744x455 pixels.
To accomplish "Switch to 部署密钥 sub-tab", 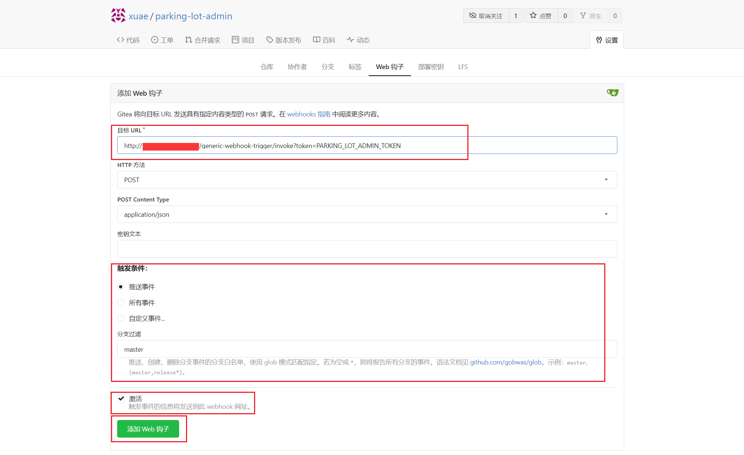I will coord(431,67).
